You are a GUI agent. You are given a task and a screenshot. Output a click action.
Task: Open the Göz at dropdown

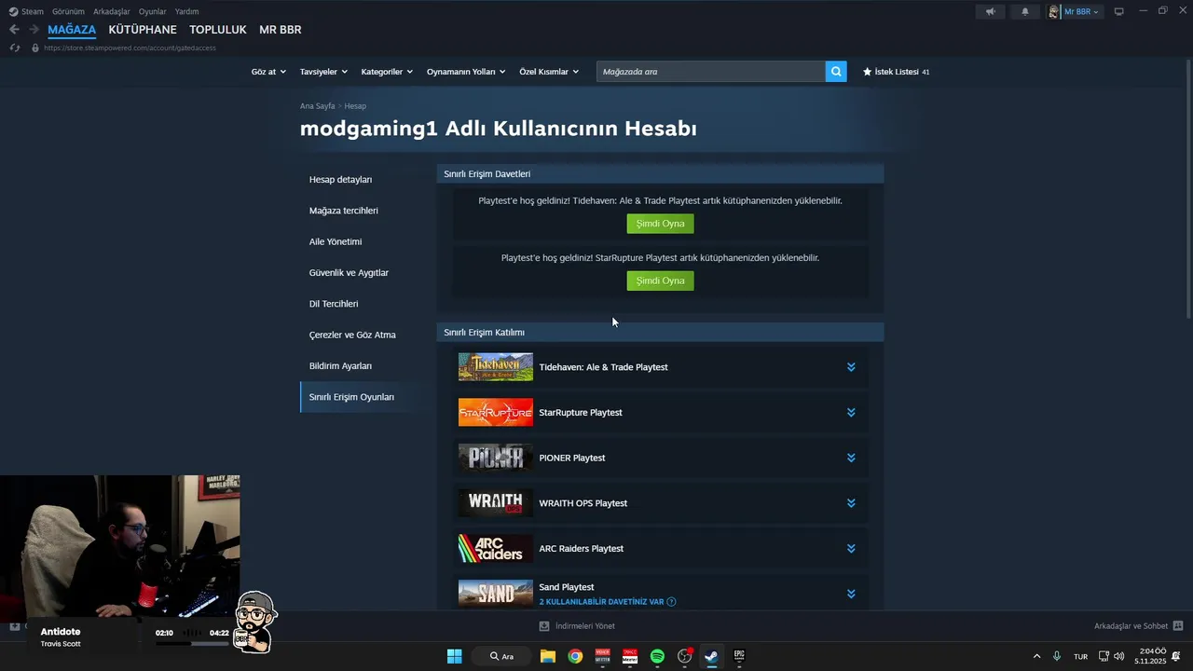coord(268,72)
